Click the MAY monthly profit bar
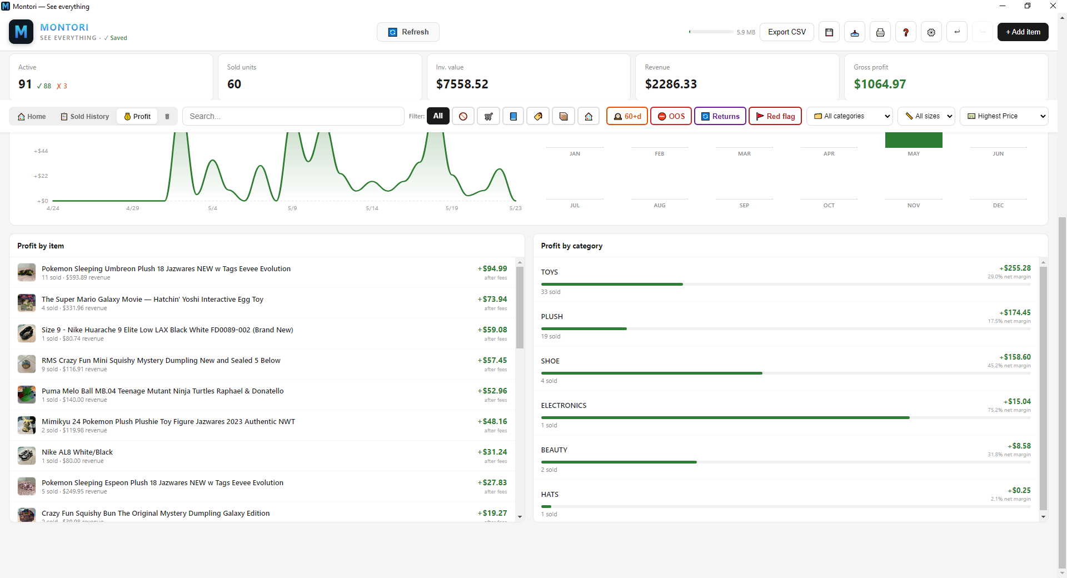 tap(914, 140)
